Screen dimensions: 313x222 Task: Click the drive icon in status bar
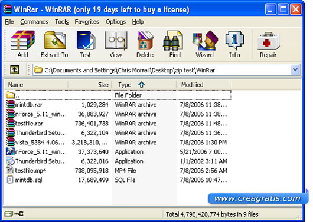(x=8, y=214)
